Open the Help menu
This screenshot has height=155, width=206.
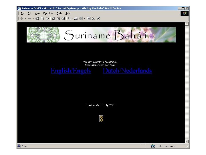(x=68, y=13)
